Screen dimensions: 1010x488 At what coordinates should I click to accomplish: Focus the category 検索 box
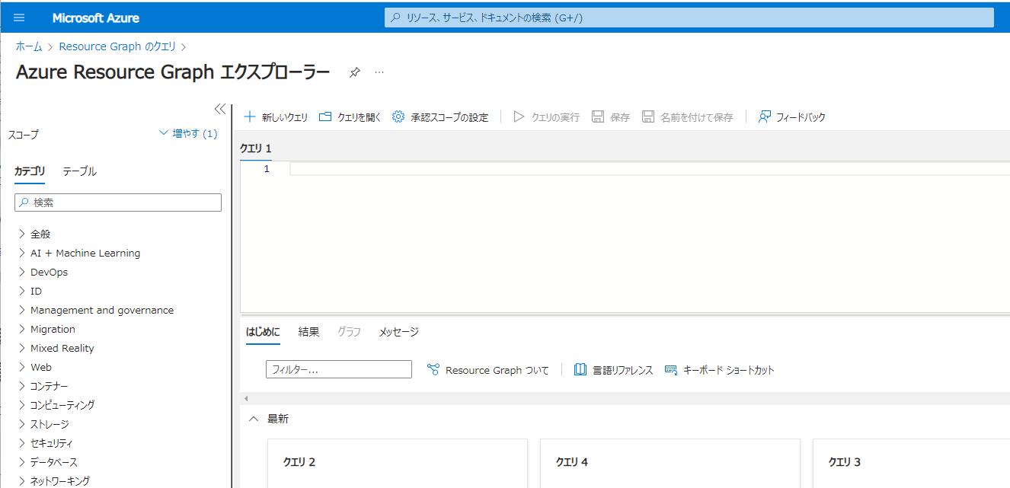click(118, 203)
